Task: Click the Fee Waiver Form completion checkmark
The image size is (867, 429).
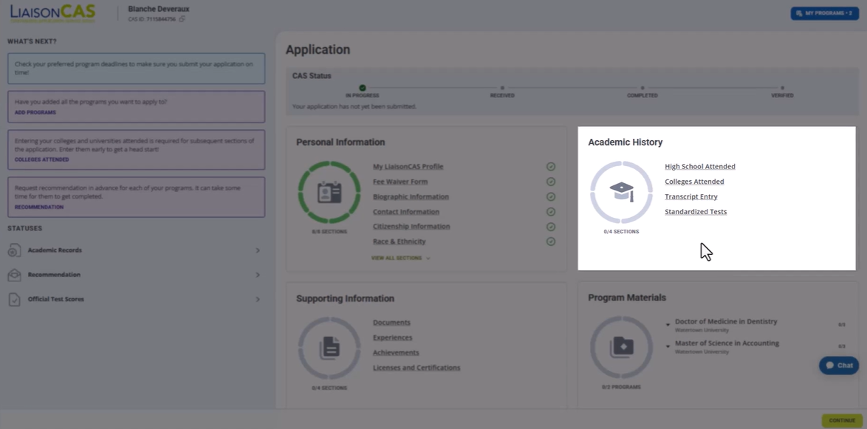Action: click(x=551, y=182)
